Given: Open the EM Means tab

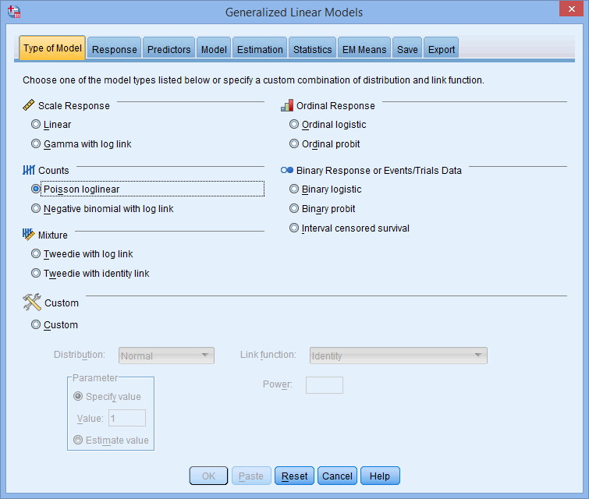Looking at the screenshot, I should pyautogui.click(x=364, y=49).
